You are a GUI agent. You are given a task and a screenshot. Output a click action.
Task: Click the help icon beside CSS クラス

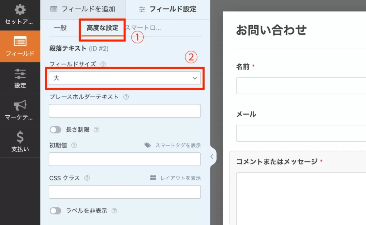(87, 178)
